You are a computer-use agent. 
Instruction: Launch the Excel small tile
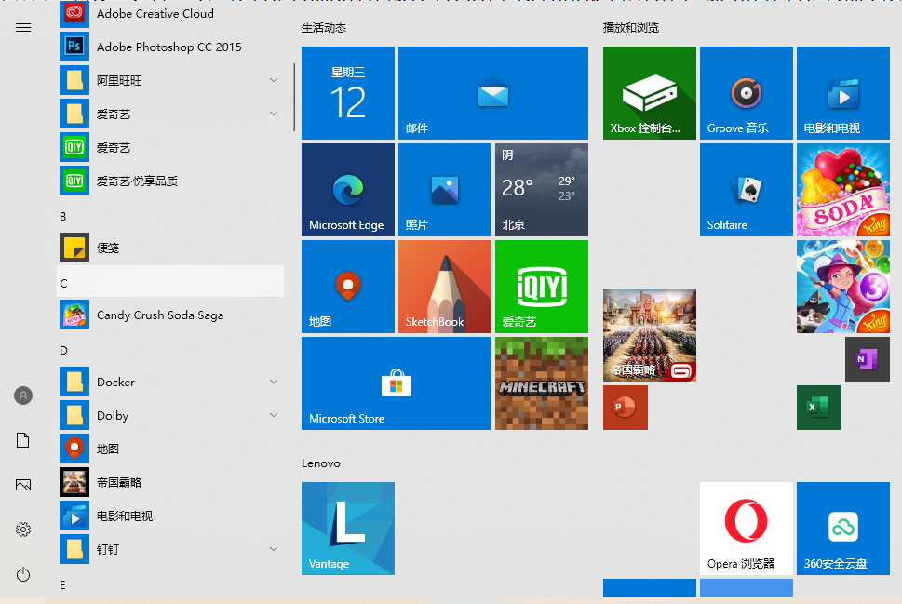(x=818, y=408)
